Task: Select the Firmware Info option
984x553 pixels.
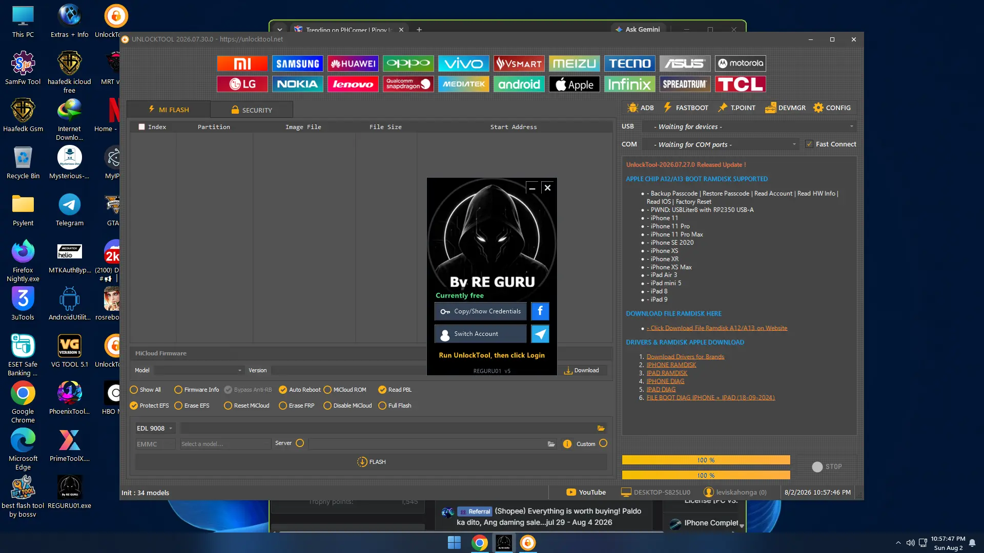Action: (197, 390)
